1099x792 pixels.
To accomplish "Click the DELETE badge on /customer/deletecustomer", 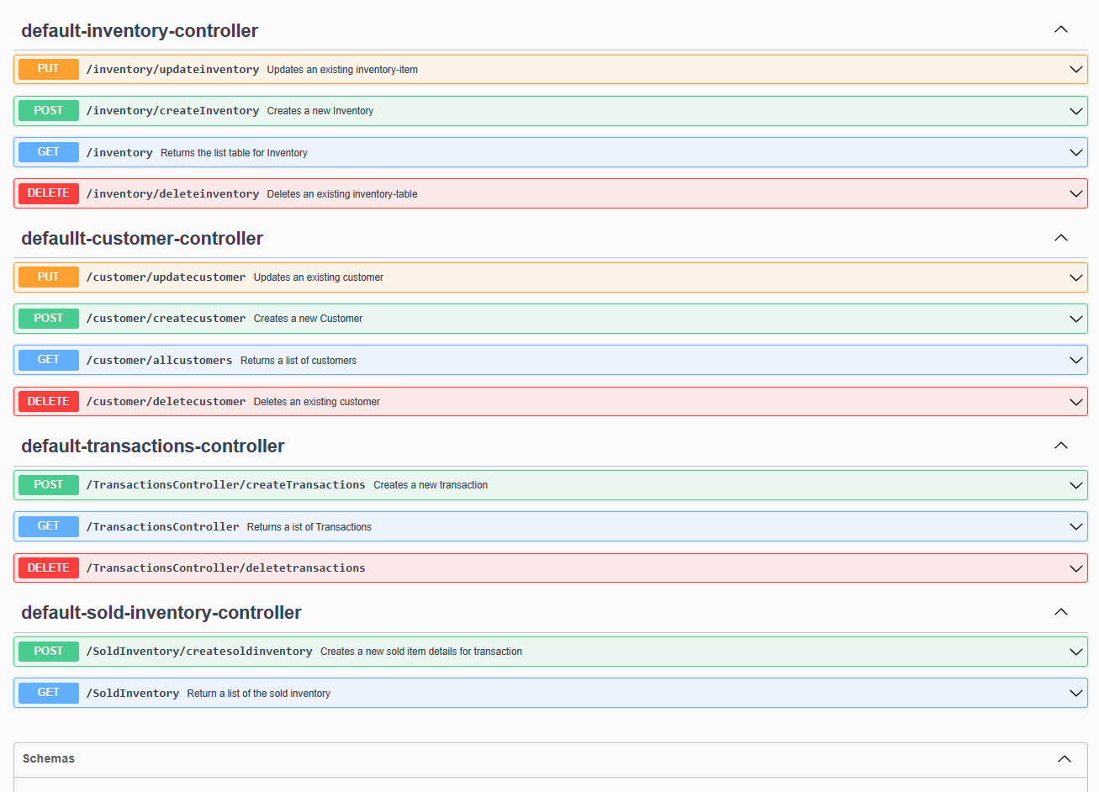I will (48, 401).
